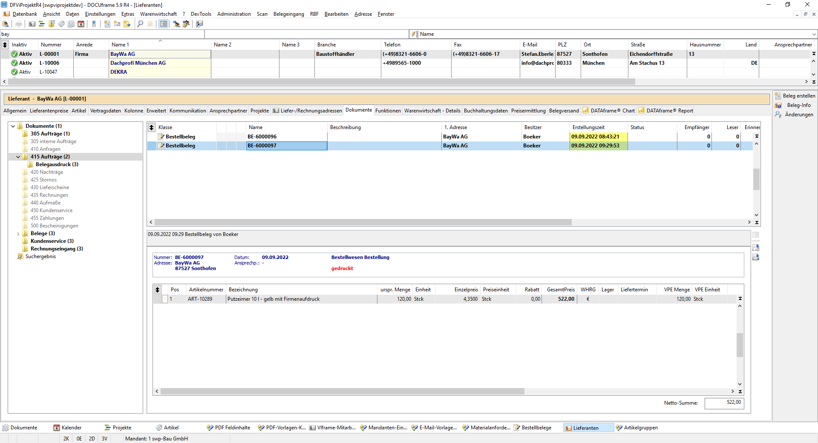Toggle the form view toolbar icon
Viewport: 818px width, 443px height.
163,24
